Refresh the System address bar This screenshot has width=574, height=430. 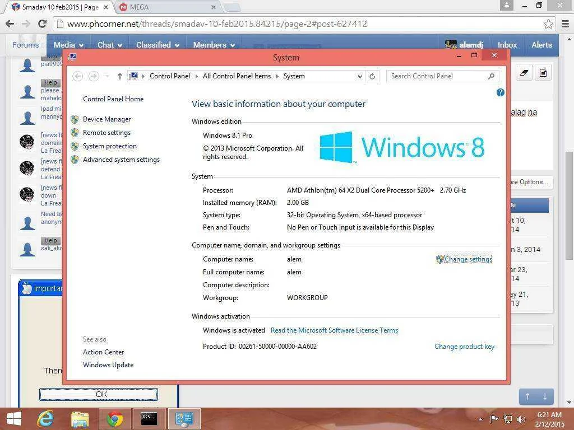coord(372,76)
